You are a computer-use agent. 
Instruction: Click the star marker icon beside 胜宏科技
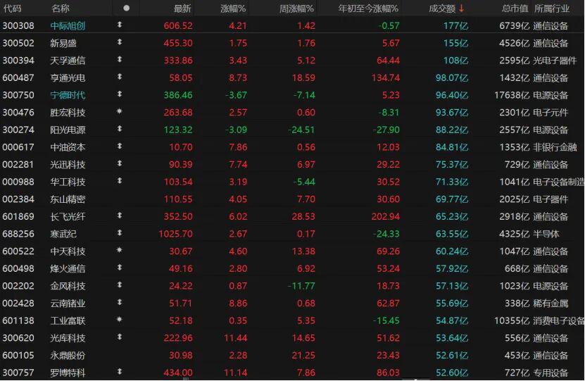[120, 112]
